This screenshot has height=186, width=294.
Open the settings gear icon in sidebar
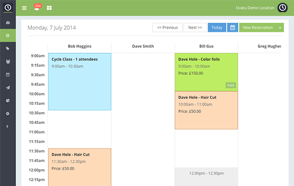click(8, 114)
